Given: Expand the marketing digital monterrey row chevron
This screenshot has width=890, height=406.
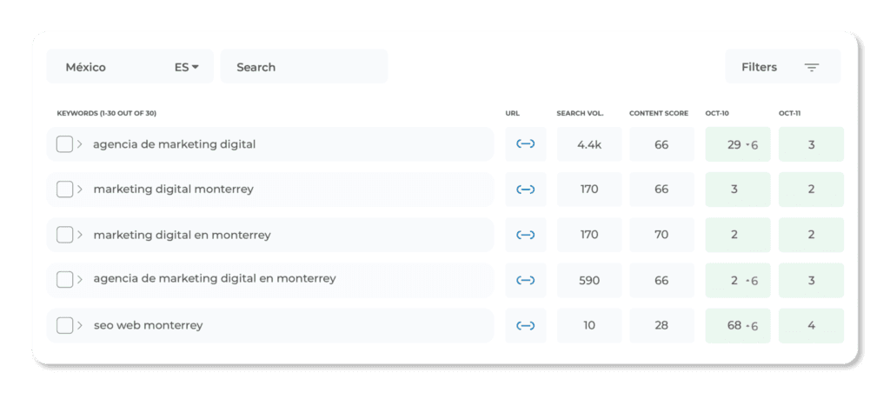Looking at the screenshot, I should pos(80,190).
